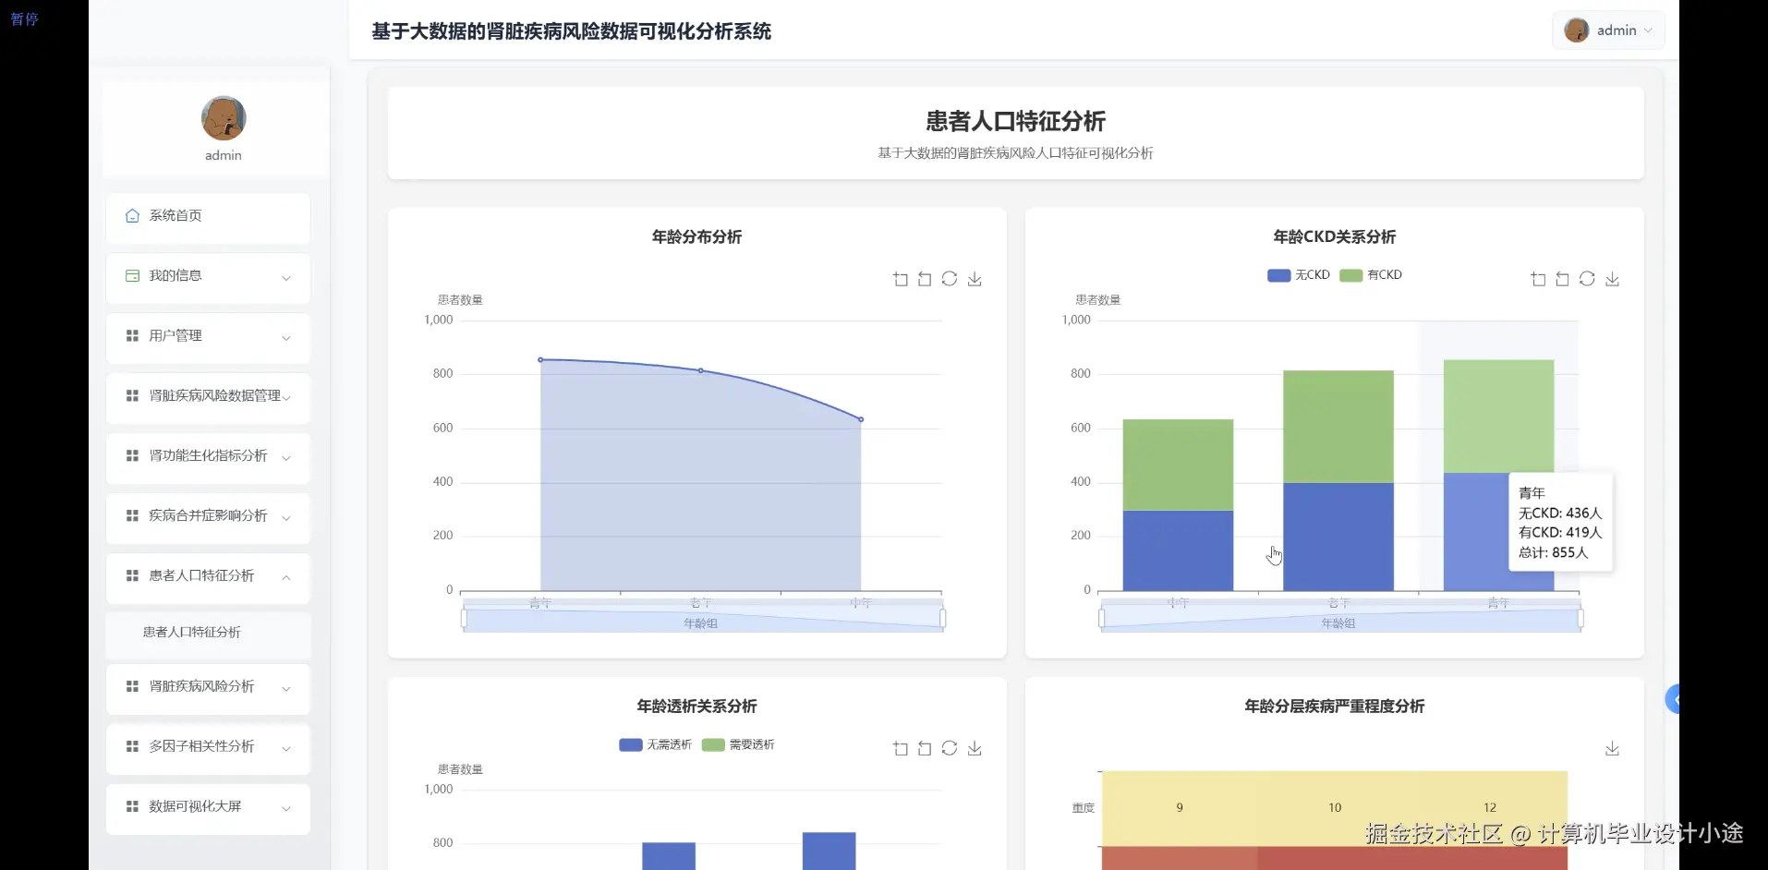Screen dimensions: 1768x870
Task: Download 年龄分层疾病严重程度分析 heatmap image
Action: (1612, 748)
